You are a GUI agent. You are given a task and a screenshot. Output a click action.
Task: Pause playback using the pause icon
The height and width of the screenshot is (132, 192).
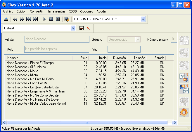pyautogui.click(x=58, y=19)
